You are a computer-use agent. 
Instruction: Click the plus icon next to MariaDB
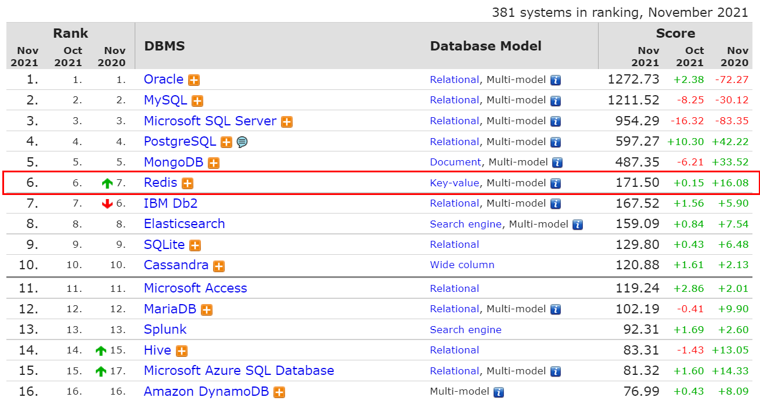207,310
